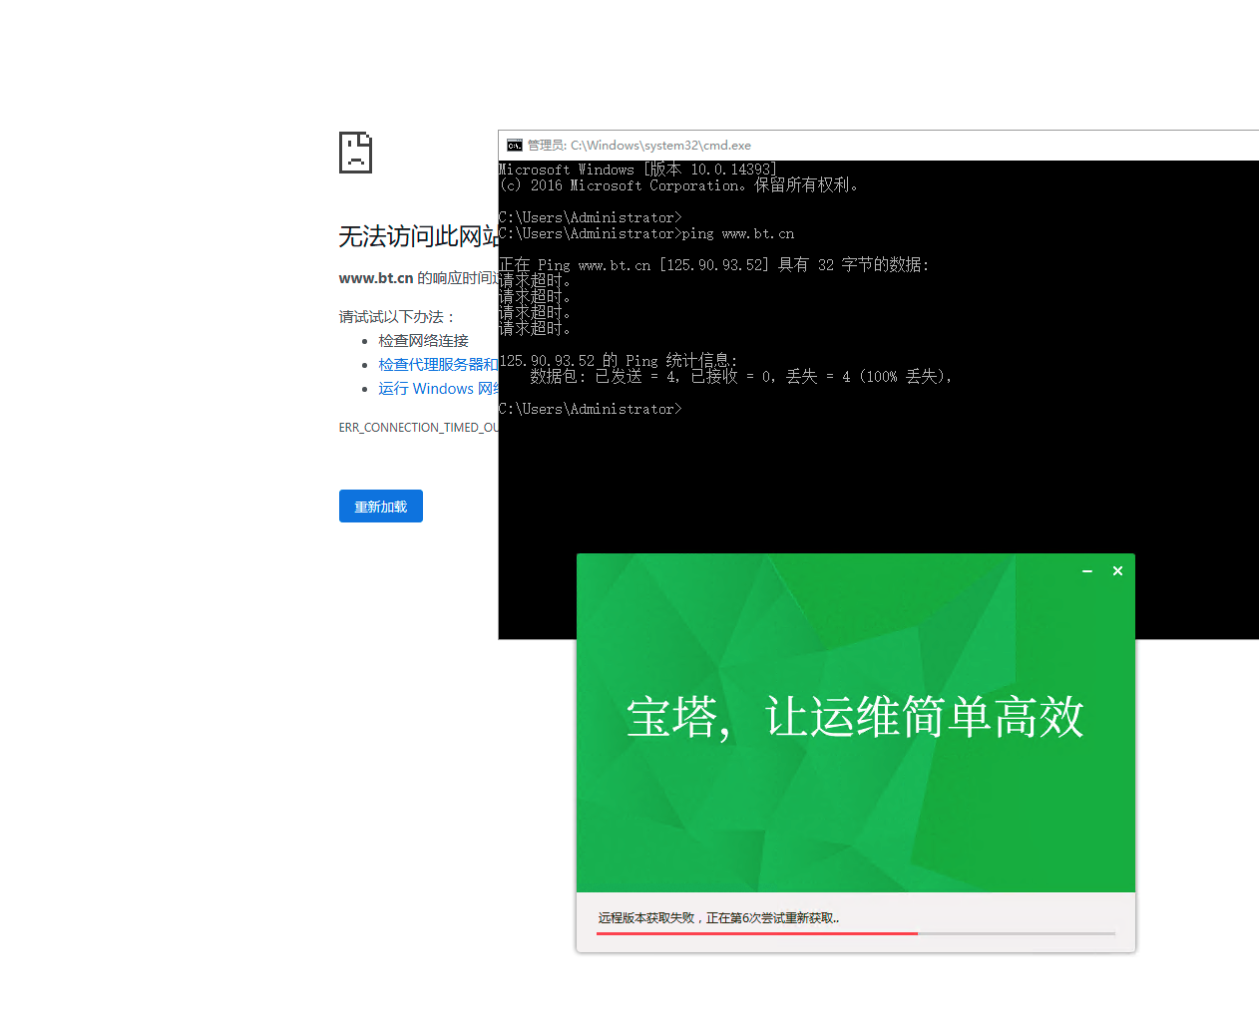1259x1027 pixels.
Task: Click the www.bt.cn response time message
Action: pyautogui.click(x=418, y=278)
